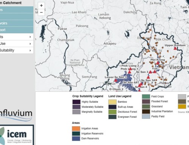Click the Grassland legend swatch
Viewport: 189px width, 145px height.
(146, 106)
